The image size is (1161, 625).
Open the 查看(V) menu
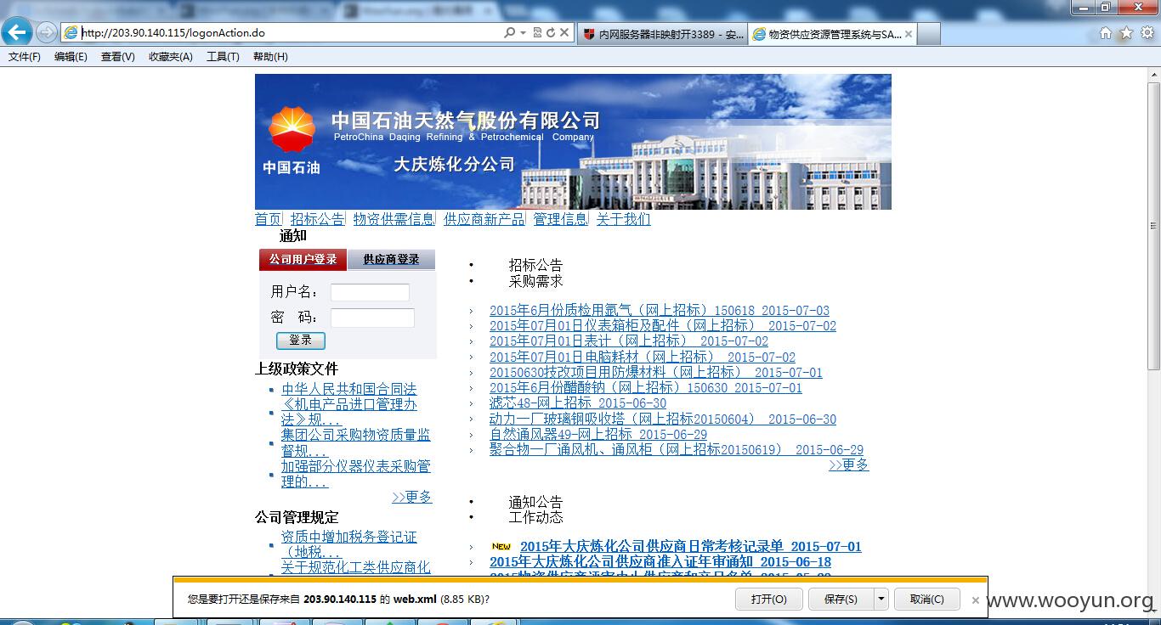click(117, 57)
